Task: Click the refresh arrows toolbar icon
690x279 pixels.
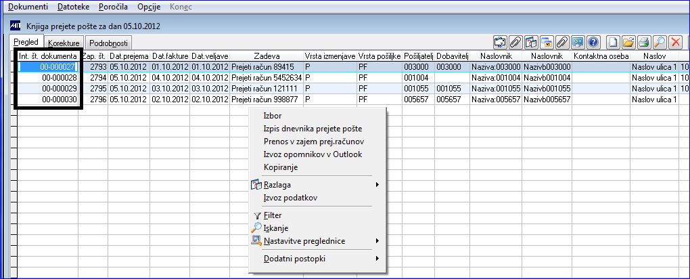Action: pyautogui.click(x=500, y=42)
